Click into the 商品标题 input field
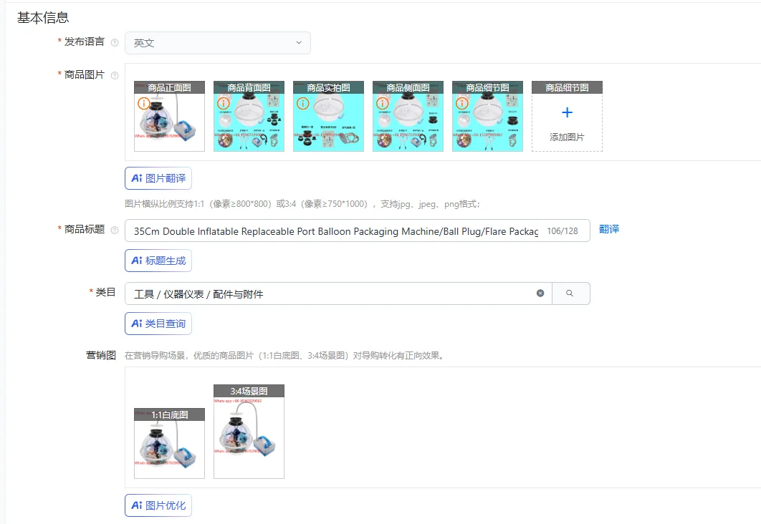The image size is (761, 524). [357, 231]
